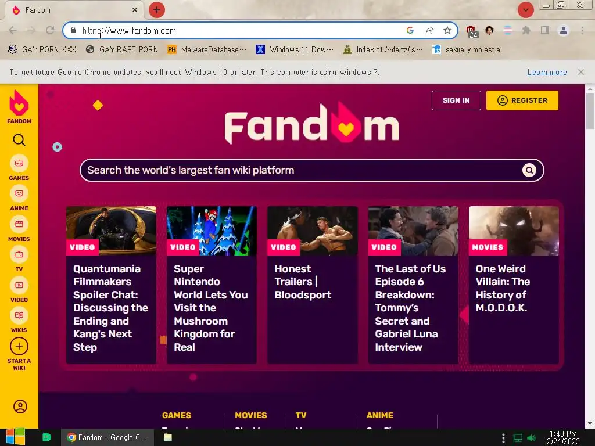
Task: Open the M.O.D.O.K. movies thumbnail
Action: point(514,231)
